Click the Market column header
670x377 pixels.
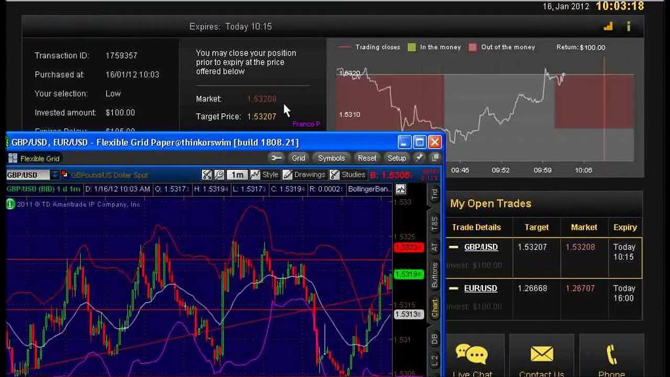(584, 227)
